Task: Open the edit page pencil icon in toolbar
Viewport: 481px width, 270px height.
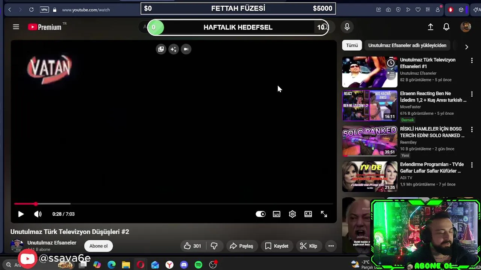Action: [378, 10]
